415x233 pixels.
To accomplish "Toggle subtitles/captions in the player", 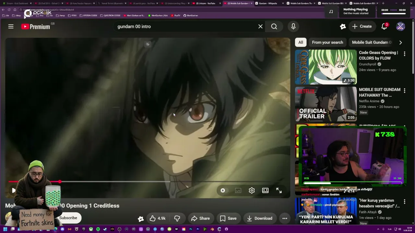I will (x=238, y=191).
